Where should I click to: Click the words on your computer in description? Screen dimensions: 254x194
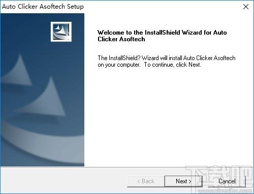[119, 65]
